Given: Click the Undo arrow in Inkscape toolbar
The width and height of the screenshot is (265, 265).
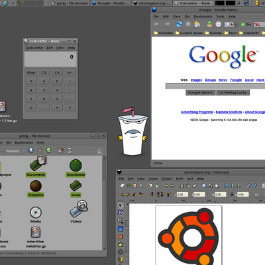Looking at the screenshot, I should click(166, 185).
